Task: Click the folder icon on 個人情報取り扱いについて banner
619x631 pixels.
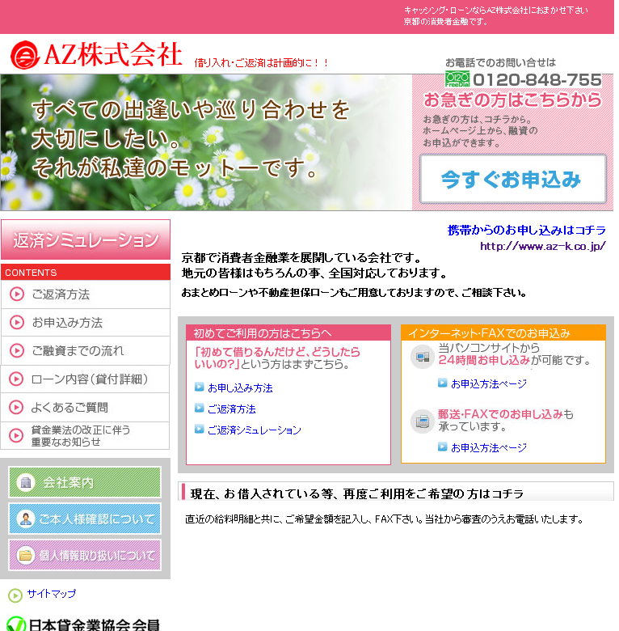Action: [26, 555]
